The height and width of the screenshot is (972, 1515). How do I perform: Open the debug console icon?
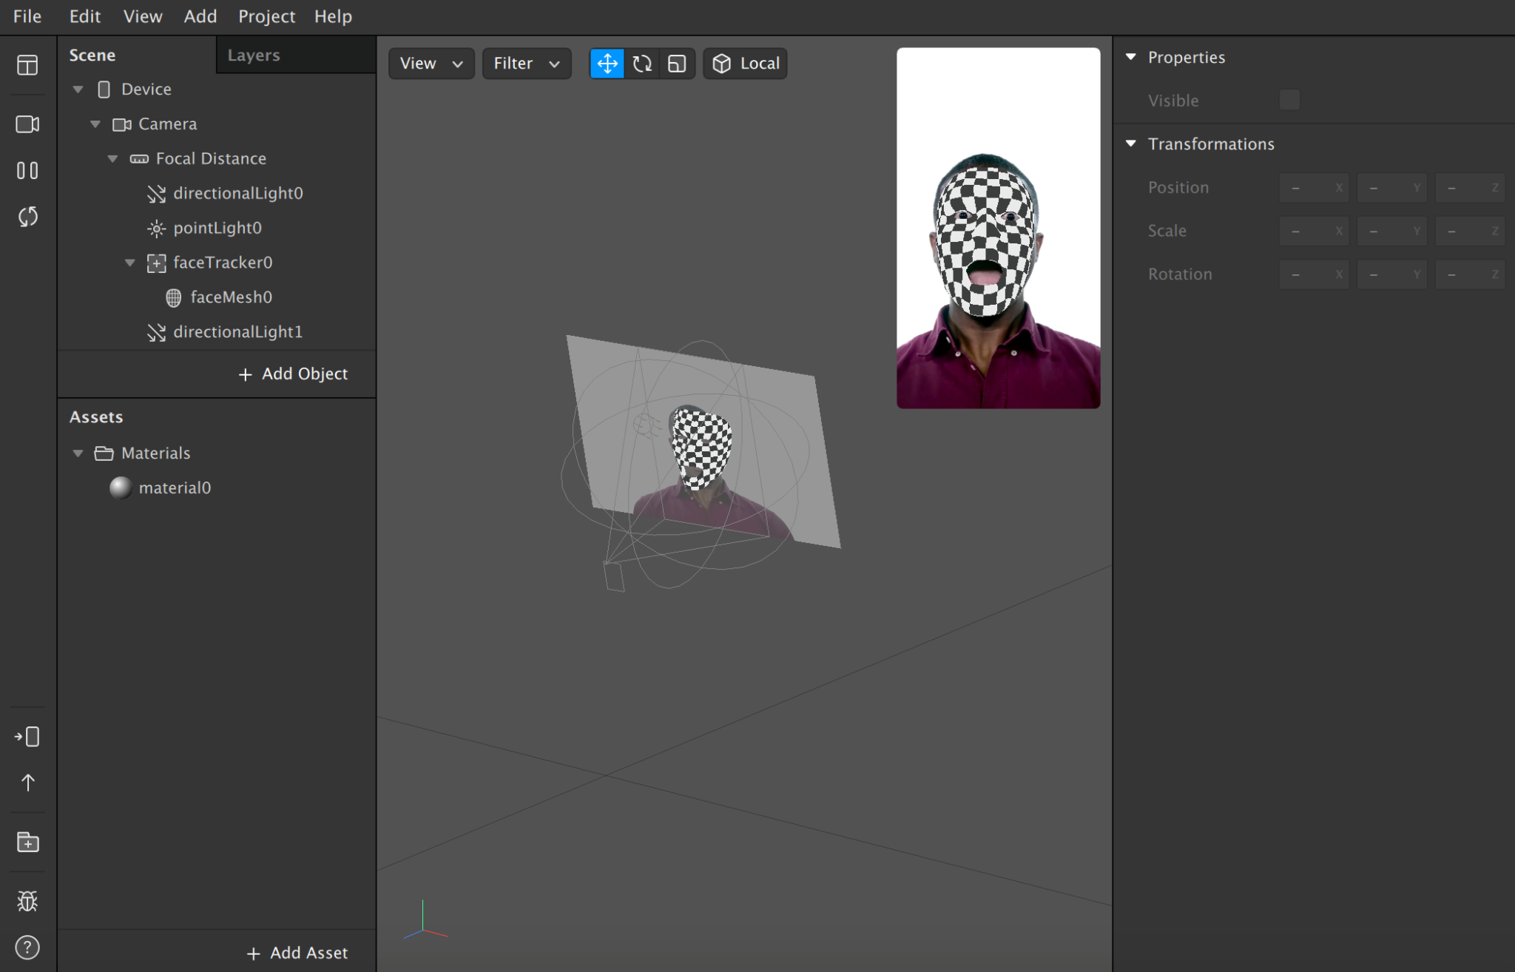pos(27,901)
